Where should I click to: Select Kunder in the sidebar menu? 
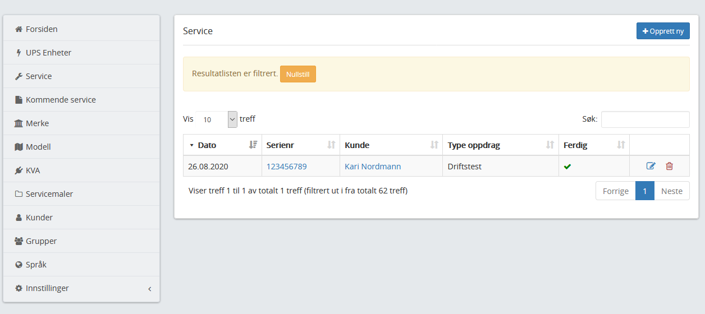tap(39, 218)
